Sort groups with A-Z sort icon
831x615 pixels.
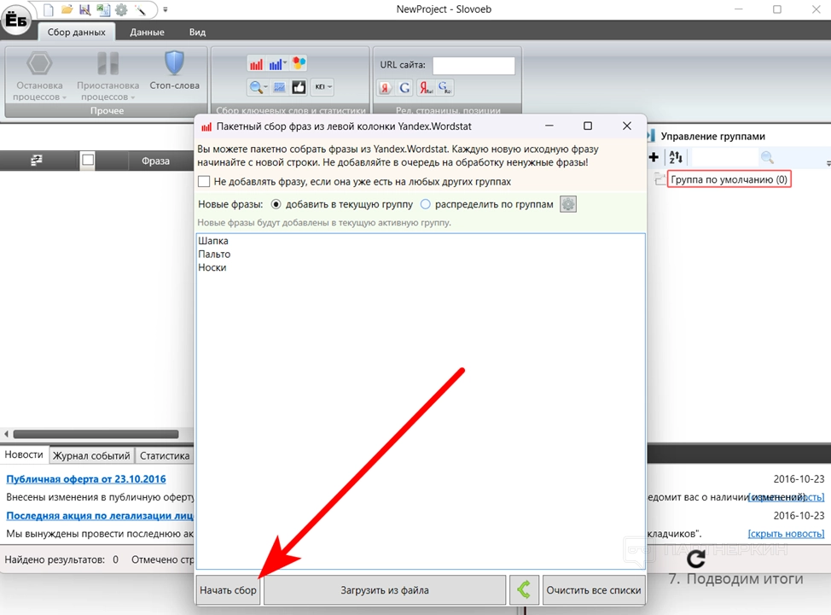click(x=676, y=157)
